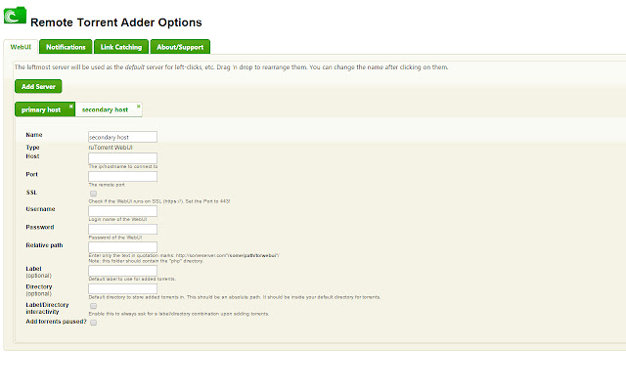The image size is (626, 391).
Task: Go to the About/Support tab
Action: tap(180, 46)
